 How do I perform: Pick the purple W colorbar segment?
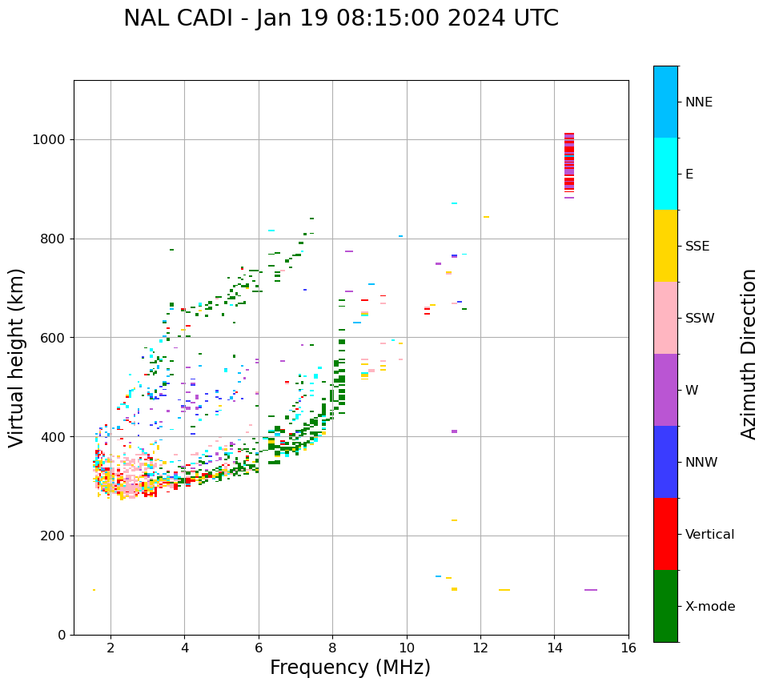[665, 390]
